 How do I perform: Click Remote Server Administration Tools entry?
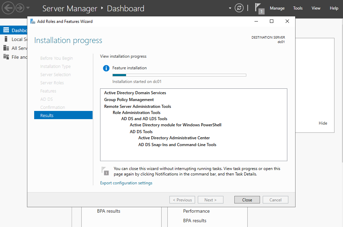pos(138,107)
